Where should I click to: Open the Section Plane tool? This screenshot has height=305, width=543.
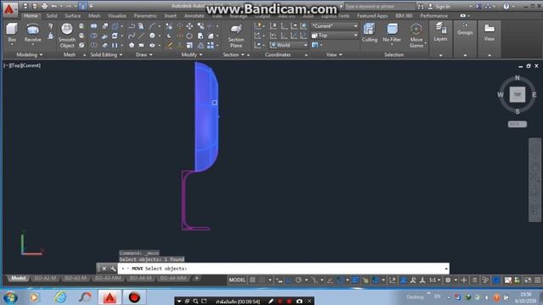pyautogui.click(x=236, y=36)
